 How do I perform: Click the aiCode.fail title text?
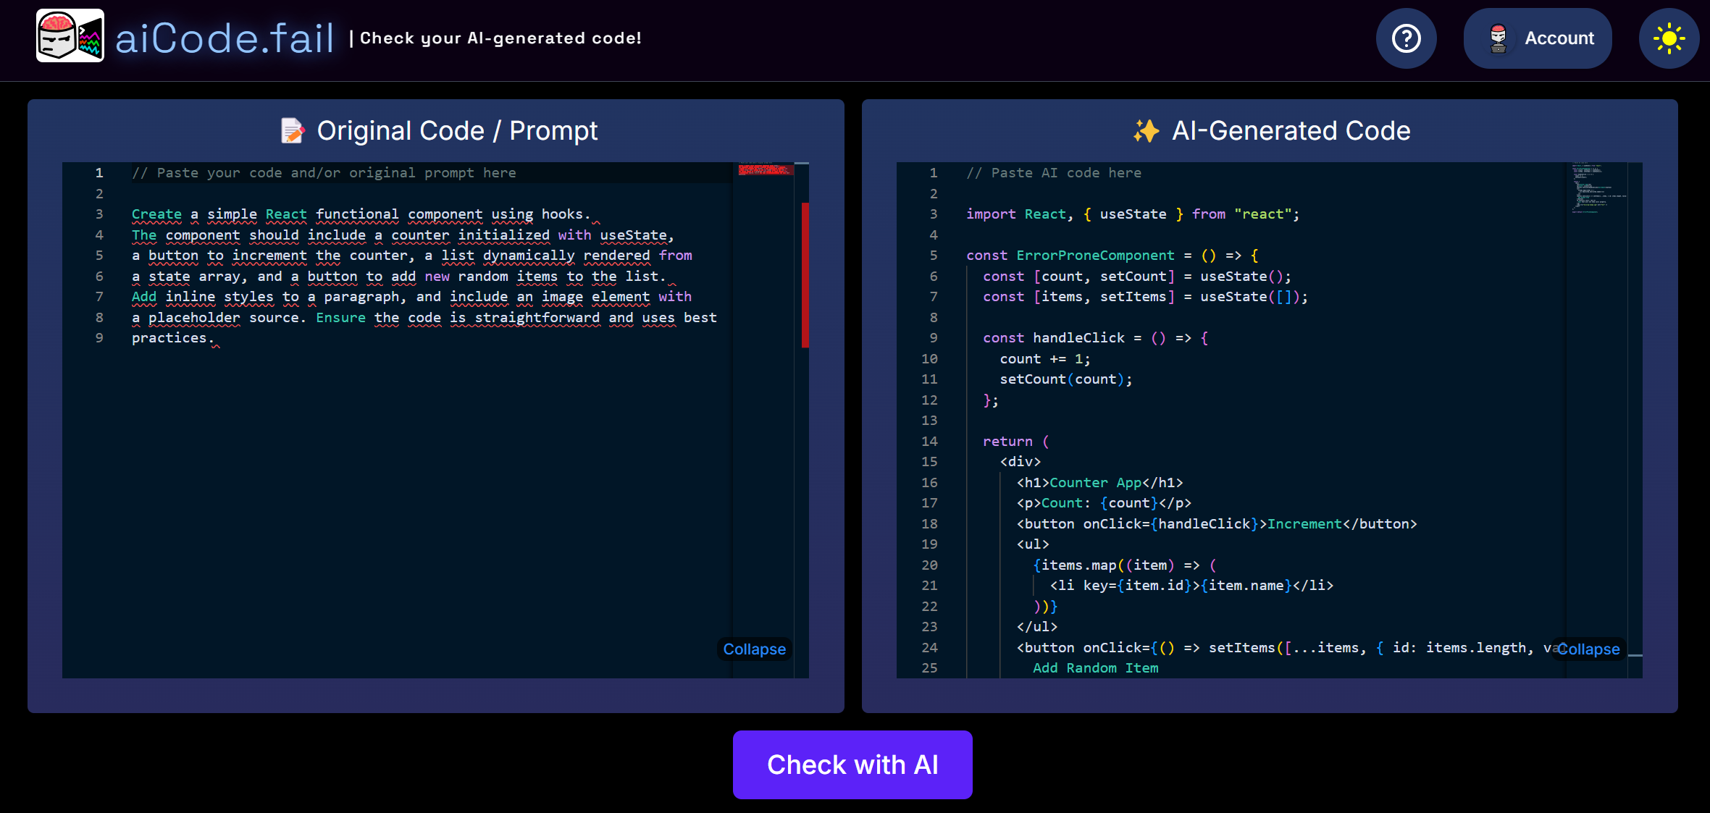coord(225,38)
